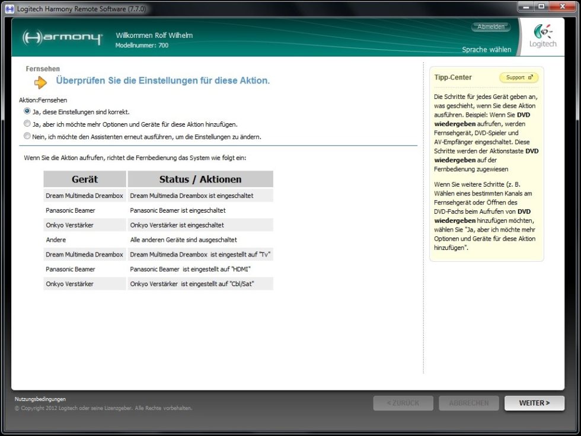581x436 pixels.
Task: Minimize the Harmony Remote Software window
Action: (x=526, y=7)
